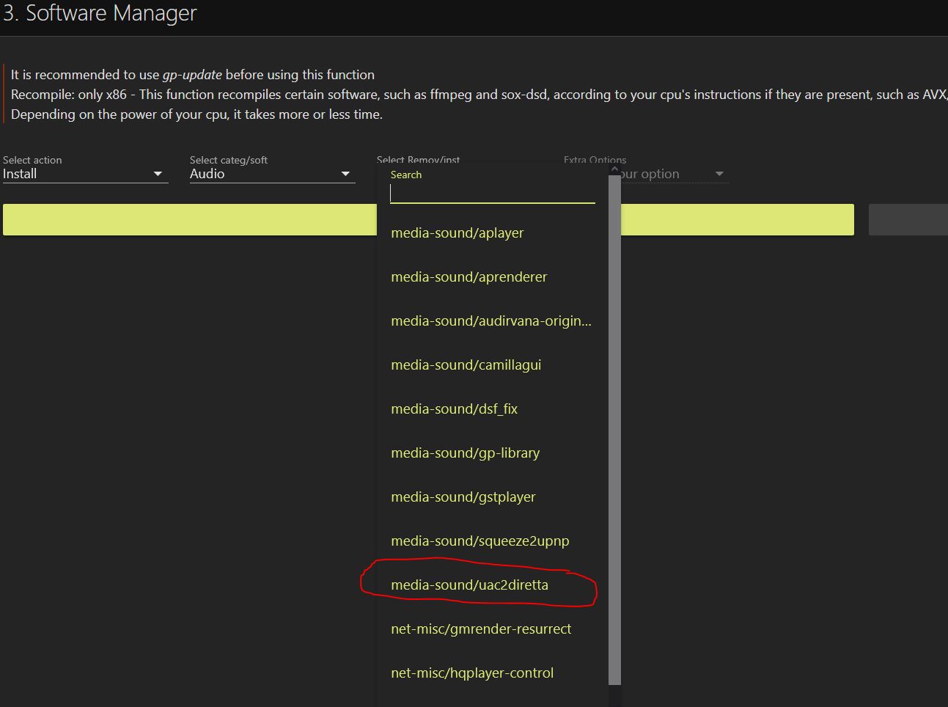948x707 pixels.
Task: Click the dropdown list vertical scrollbar
Action: point(614,429)
